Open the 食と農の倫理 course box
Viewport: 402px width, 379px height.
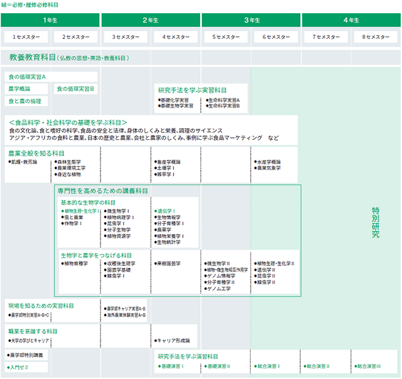pos(26,101)
